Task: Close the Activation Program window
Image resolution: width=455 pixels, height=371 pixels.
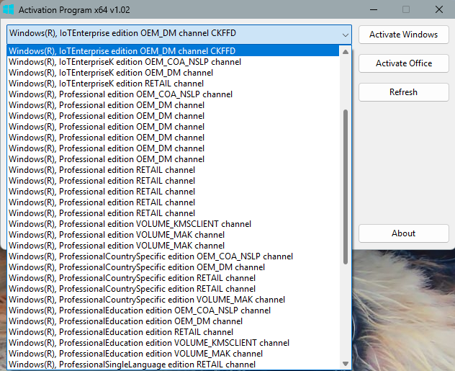Action: point(439,9)
